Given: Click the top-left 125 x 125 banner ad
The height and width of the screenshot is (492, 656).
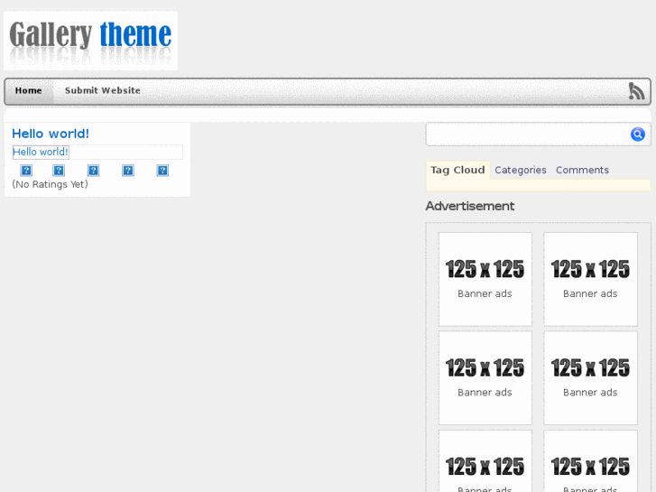Looking at the screenshot, I should [485, 279].
